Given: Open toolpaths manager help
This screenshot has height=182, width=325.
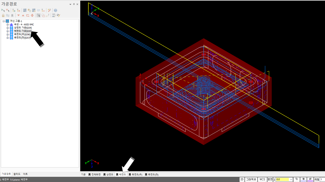Looking at the screenshot, I should pos(55,10).
